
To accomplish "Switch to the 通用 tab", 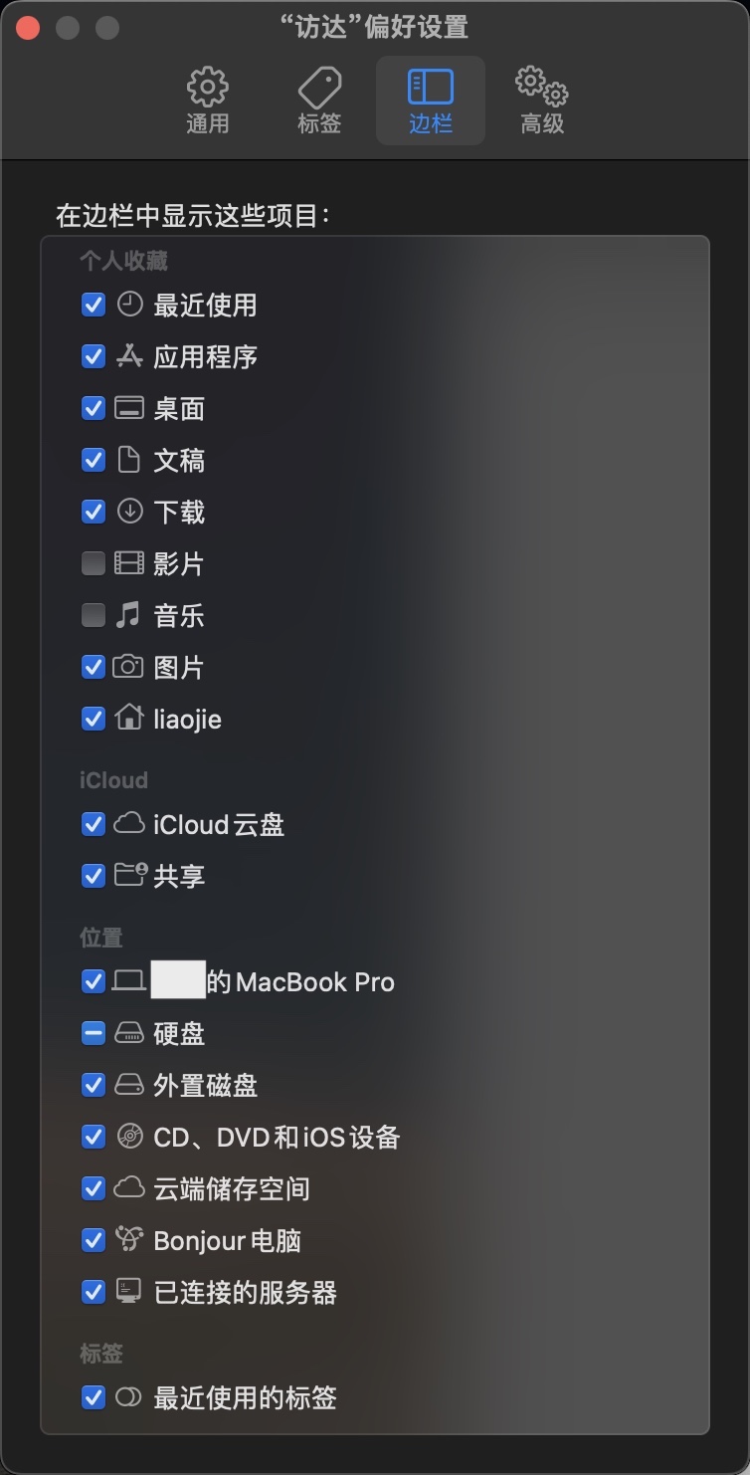I will coord(208,101).
